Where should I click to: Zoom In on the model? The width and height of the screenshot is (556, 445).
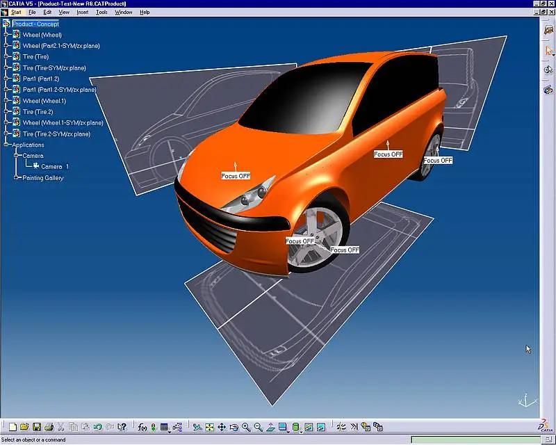[246, 427]
